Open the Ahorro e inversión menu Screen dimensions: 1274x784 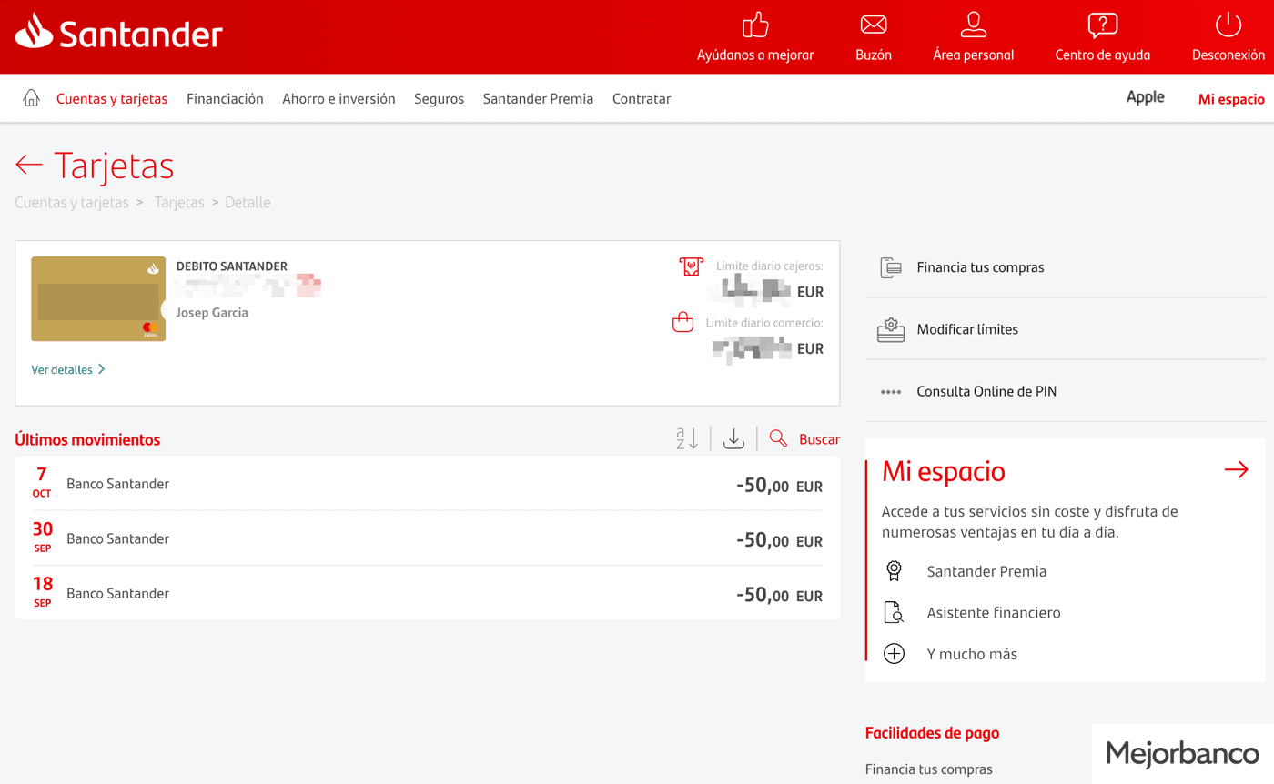(339, 99)
